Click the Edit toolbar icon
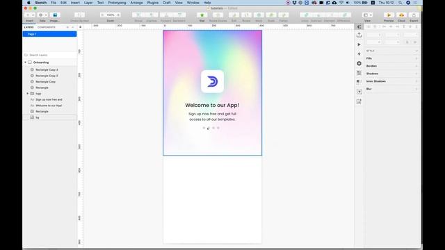445x250 pixels. pos(234,15)
